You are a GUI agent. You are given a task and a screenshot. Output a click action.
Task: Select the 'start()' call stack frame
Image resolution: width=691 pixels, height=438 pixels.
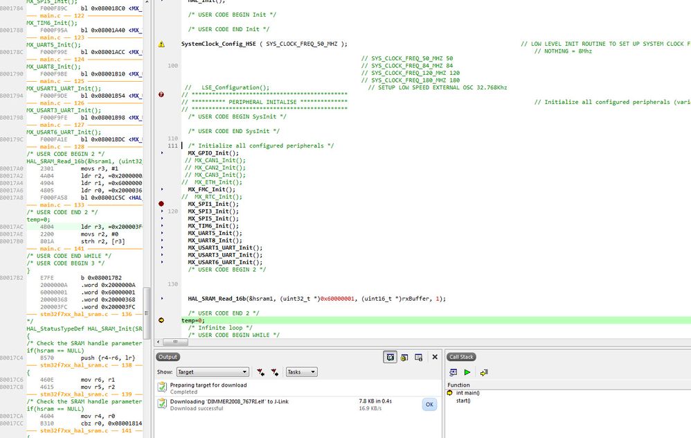click(x=463, y=401)
